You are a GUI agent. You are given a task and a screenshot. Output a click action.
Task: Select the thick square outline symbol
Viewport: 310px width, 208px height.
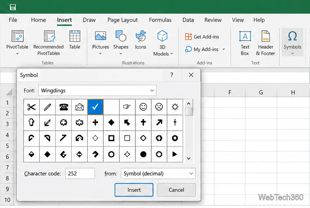111,138
